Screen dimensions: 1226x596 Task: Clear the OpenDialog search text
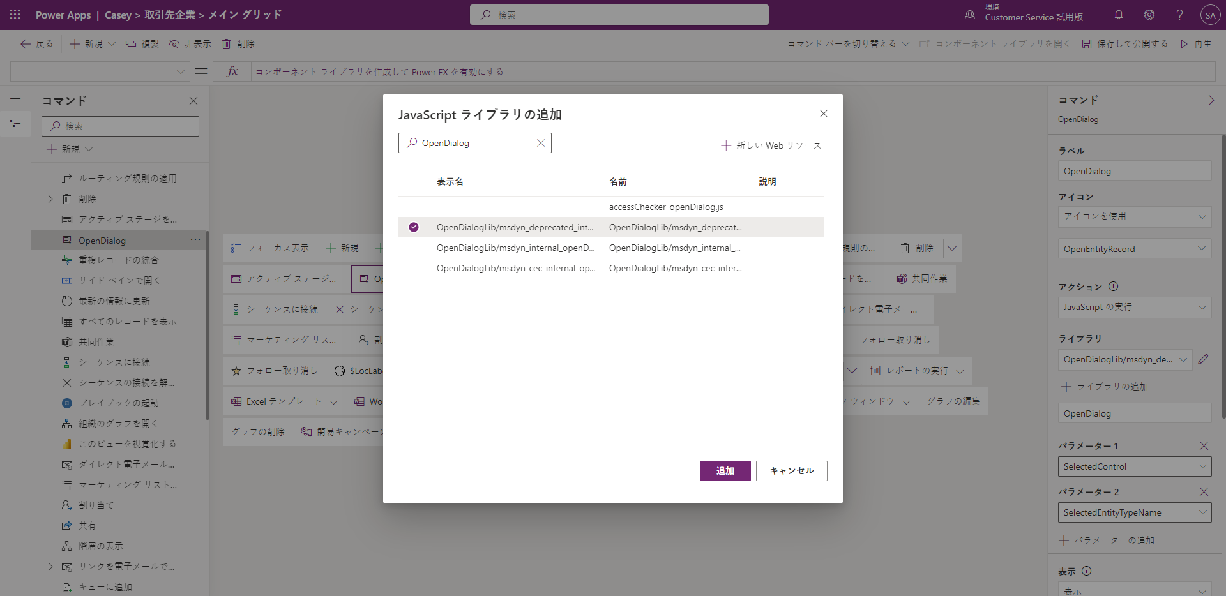pyautogui.click(x=541, y=143)
